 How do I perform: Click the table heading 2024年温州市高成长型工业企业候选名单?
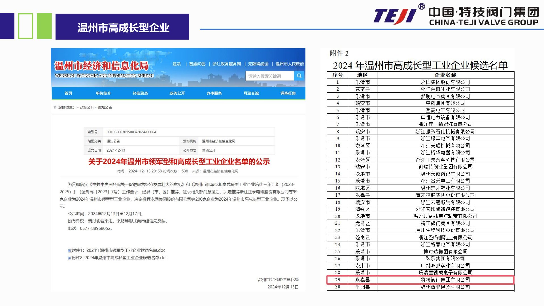(x=420, y=65)
